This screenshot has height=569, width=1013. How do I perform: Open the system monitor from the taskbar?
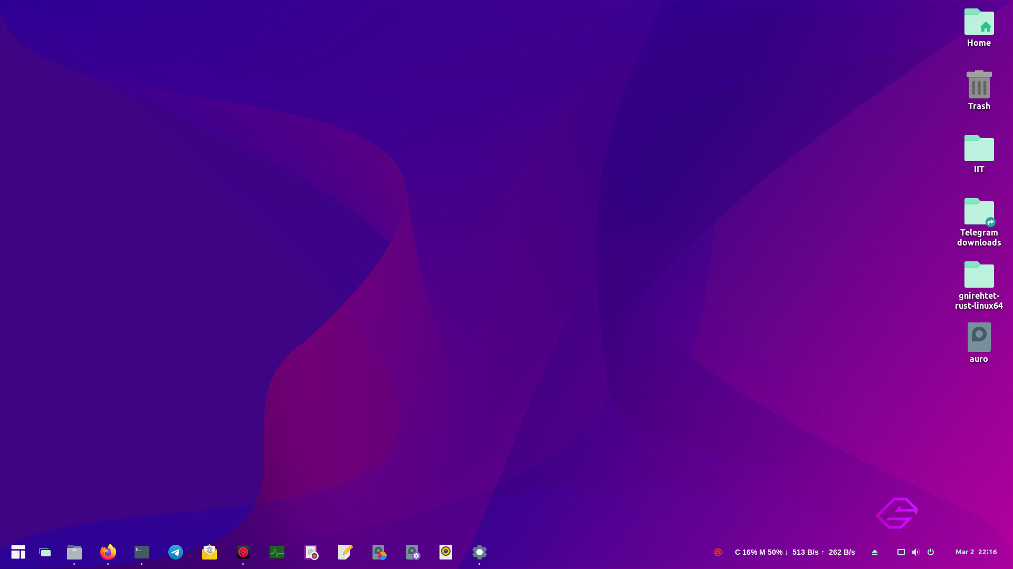[277, 552]
